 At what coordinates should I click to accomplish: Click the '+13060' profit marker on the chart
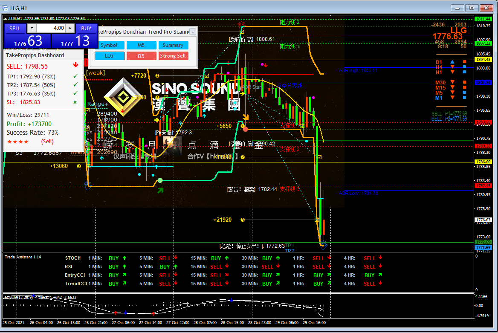[58, 166]
